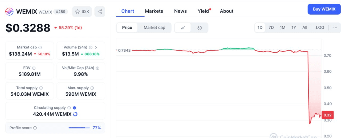Click the circulating supply progress ring
The height and width of the screenshot is (138, 341).
coord(75,114)
